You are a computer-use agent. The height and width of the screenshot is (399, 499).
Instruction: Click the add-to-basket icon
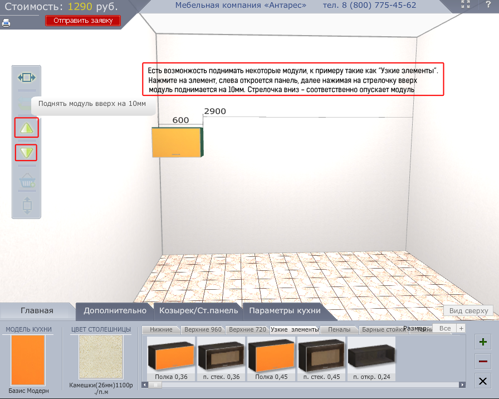click(x=27, y=181)
